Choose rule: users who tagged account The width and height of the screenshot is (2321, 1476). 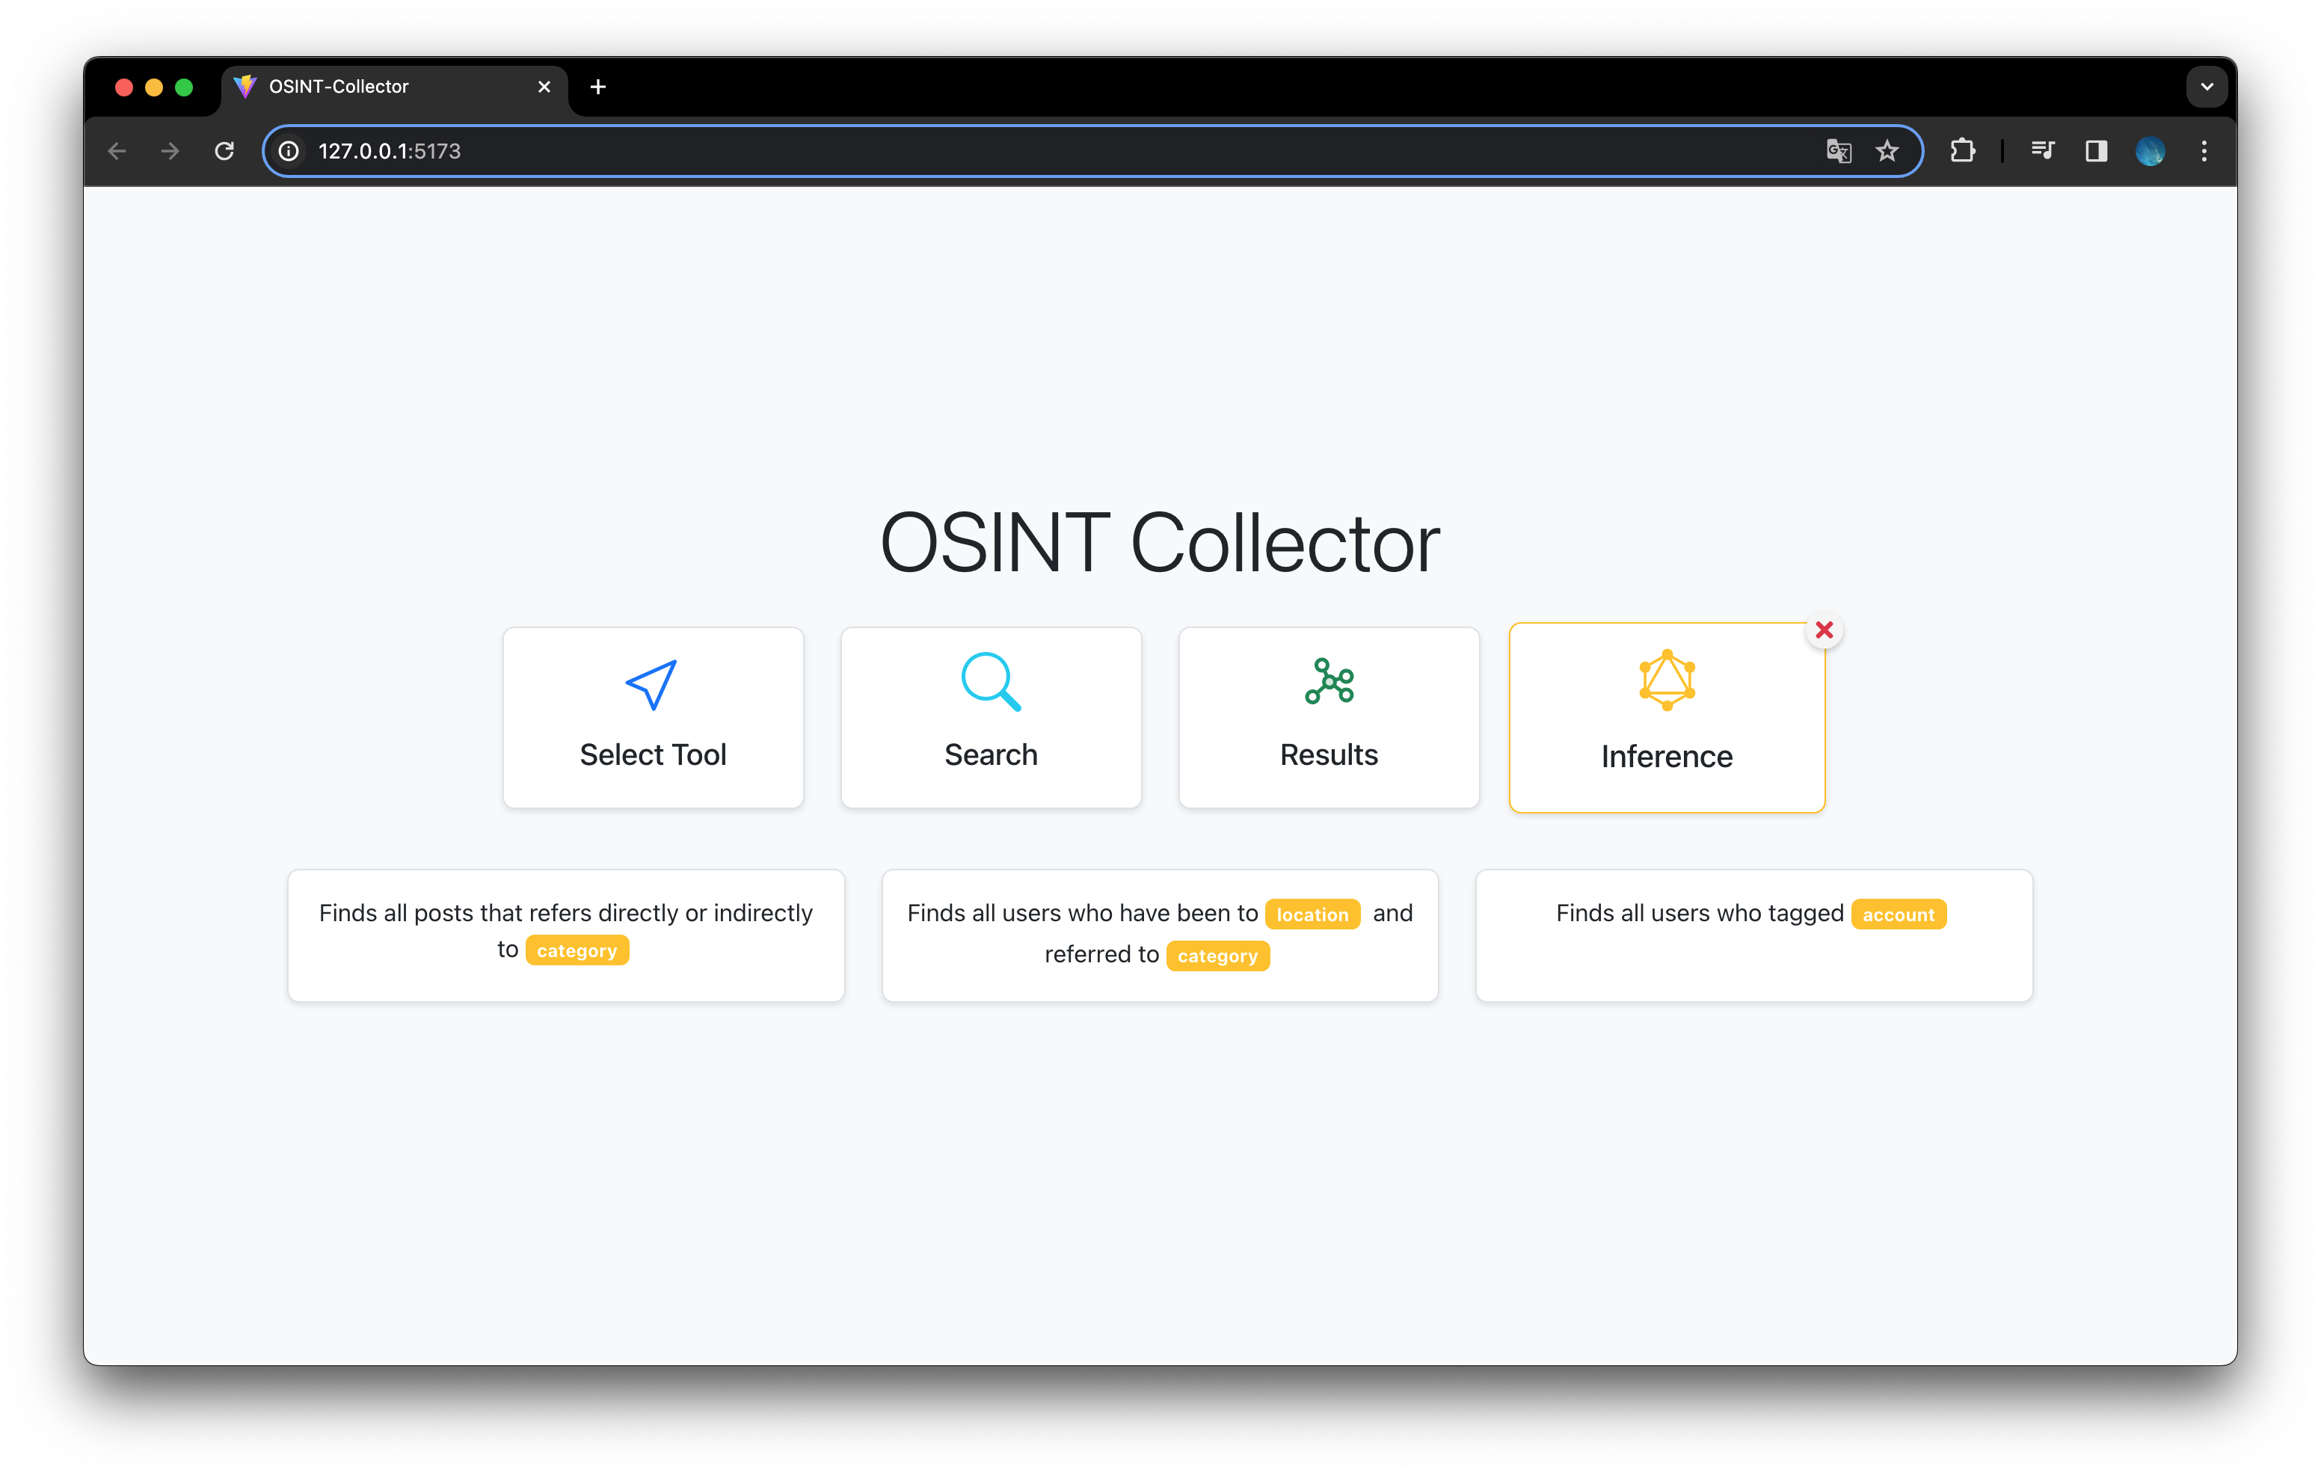[1753, 935]
